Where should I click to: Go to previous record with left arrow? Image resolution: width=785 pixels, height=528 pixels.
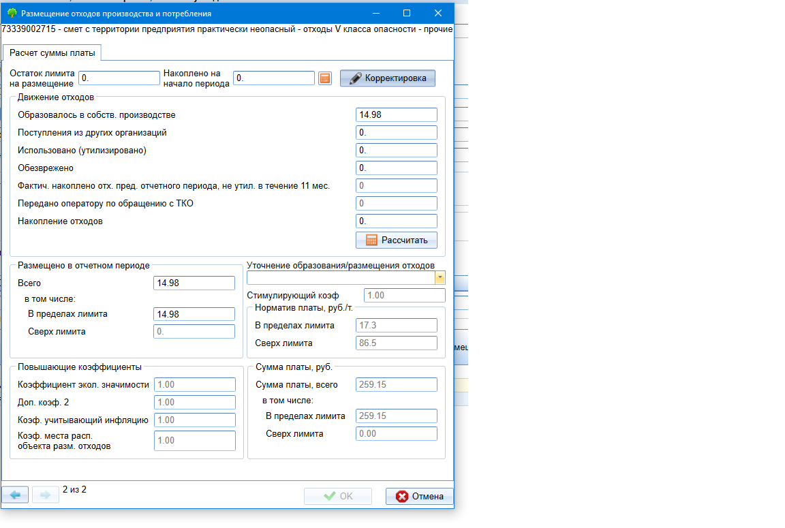pyautogui.click(x=15, y=495)
